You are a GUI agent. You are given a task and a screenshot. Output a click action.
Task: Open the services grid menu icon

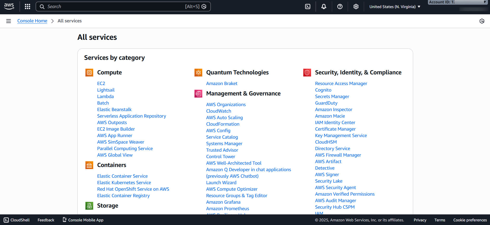click(28, 7)
